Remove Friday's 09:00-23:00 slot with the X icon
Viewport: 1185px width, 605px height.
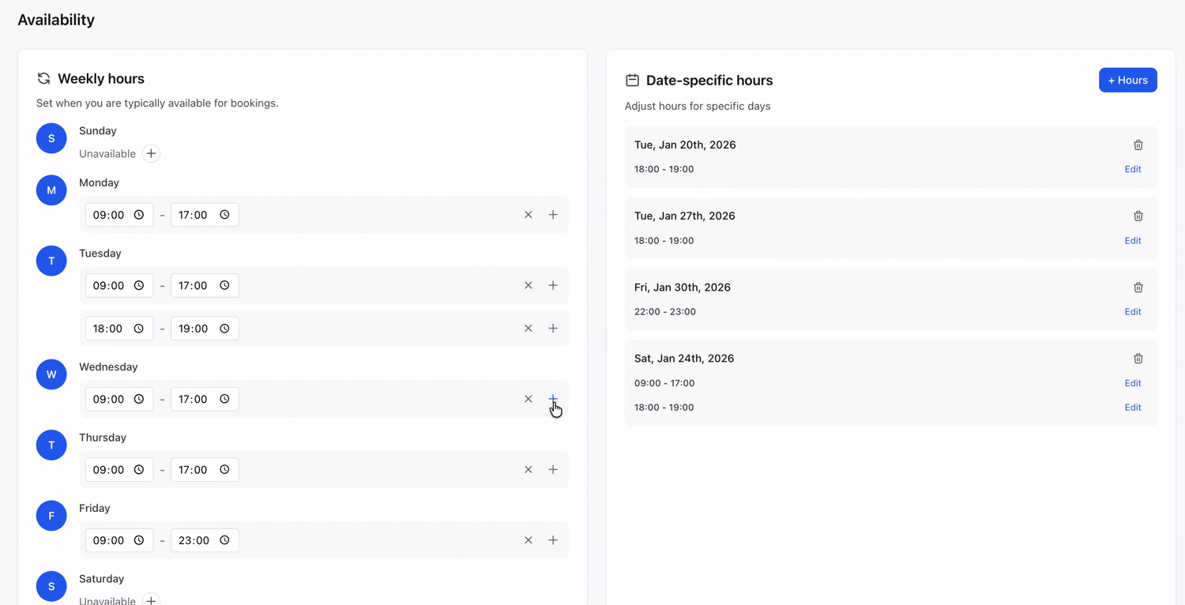tap(528, 540)
